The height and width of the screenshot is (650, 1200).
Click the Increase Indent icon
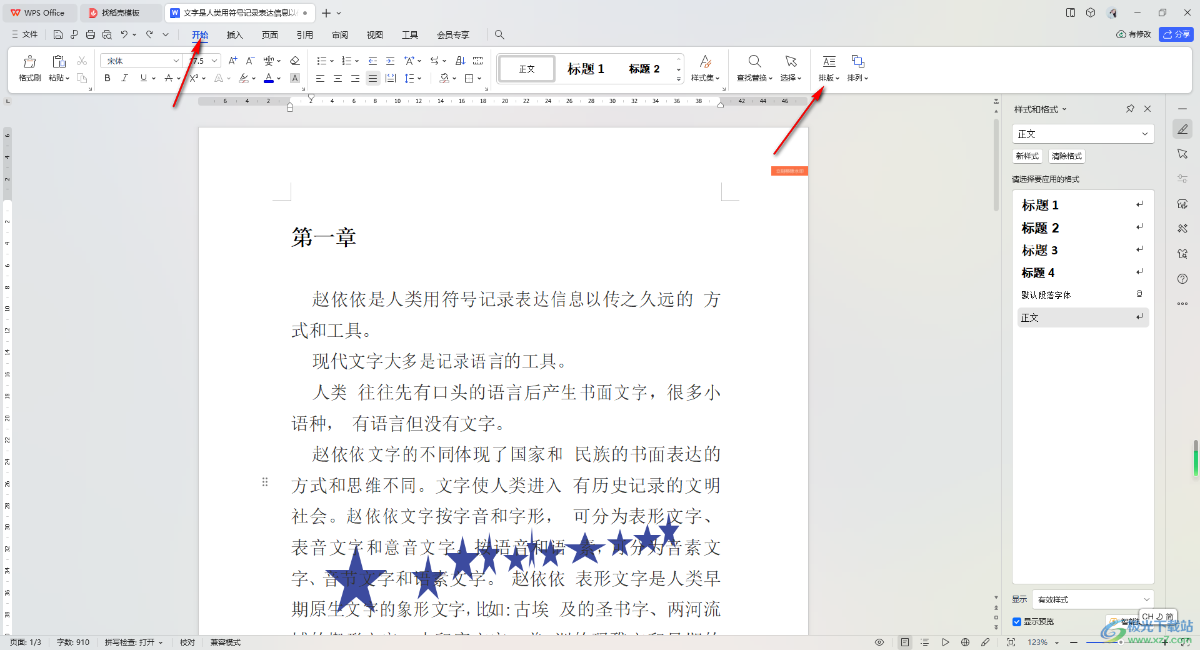pyautogui.click(x=391, y=61)
